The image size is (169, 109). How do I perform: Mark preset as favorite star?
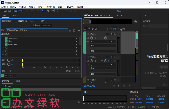coord(79,30)
